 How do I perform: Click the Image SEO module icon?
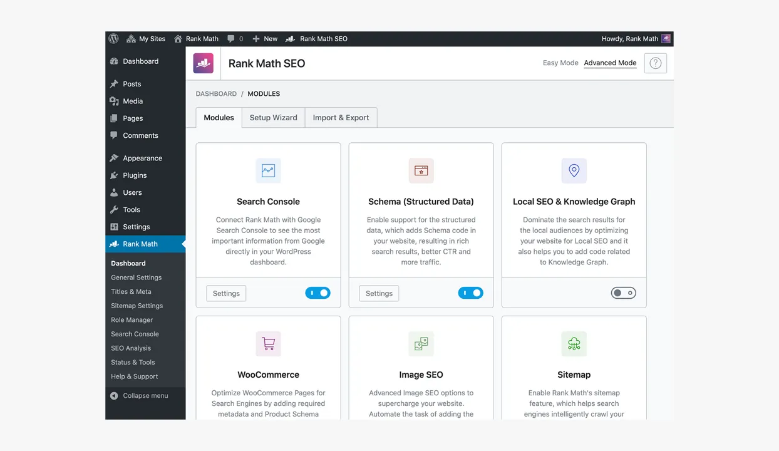click(421, 344)
